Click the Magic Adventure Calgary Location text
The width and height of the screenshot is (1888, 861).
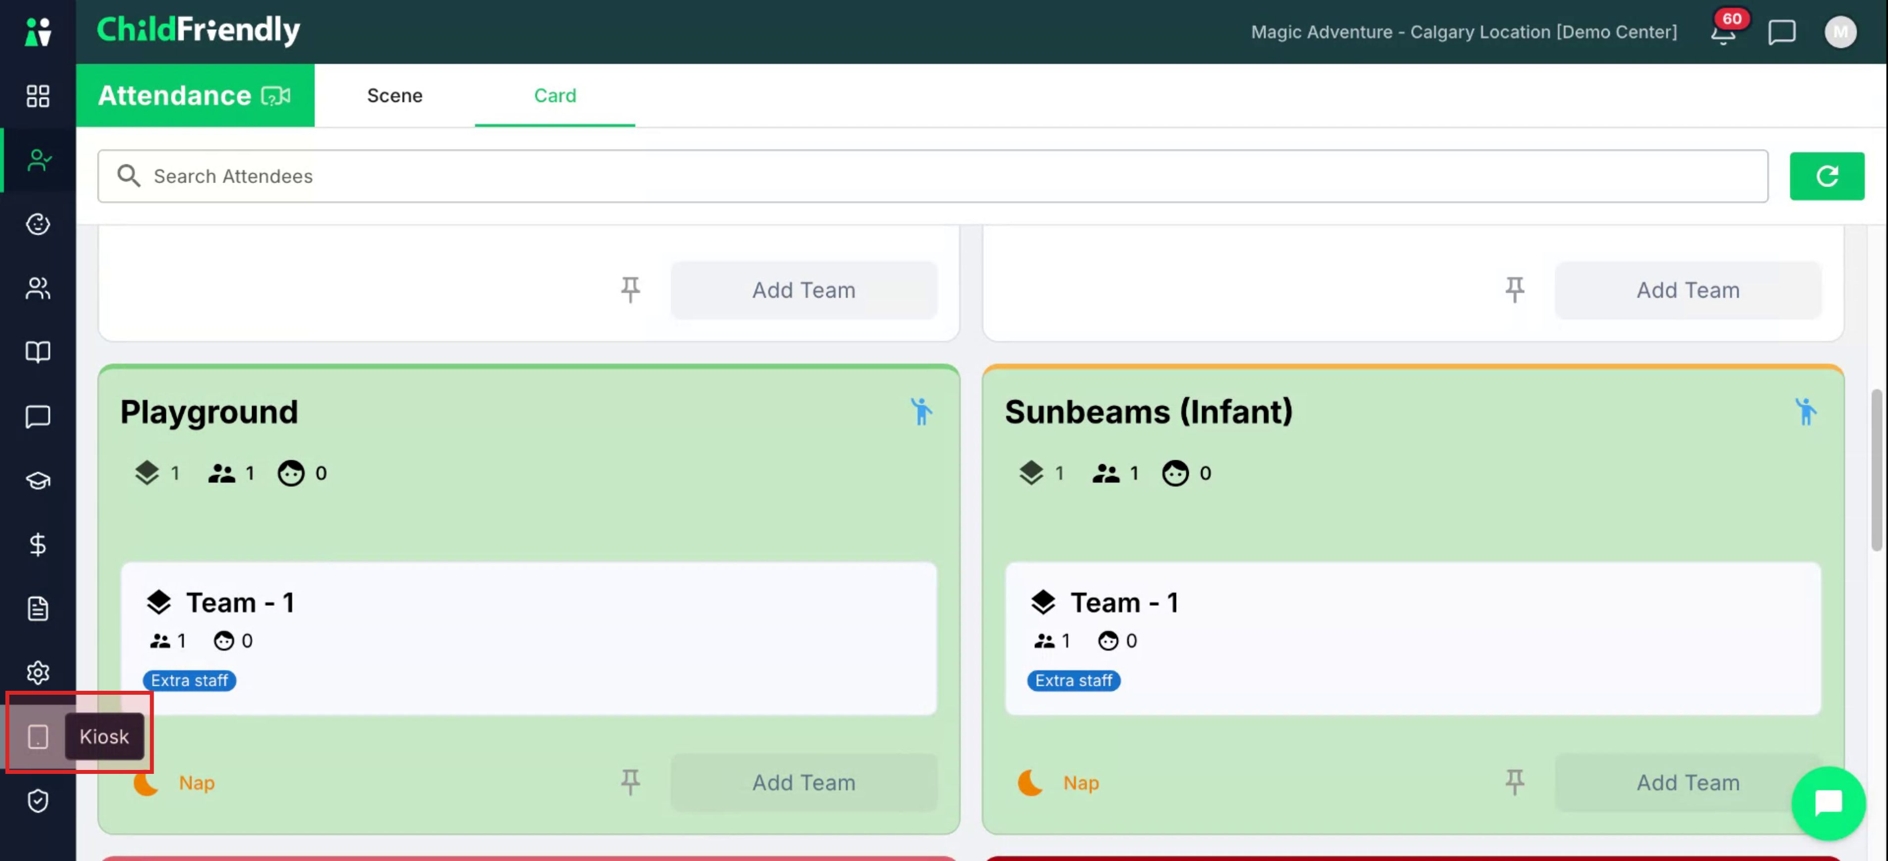pyautogui.click(x=1464, y=32)
